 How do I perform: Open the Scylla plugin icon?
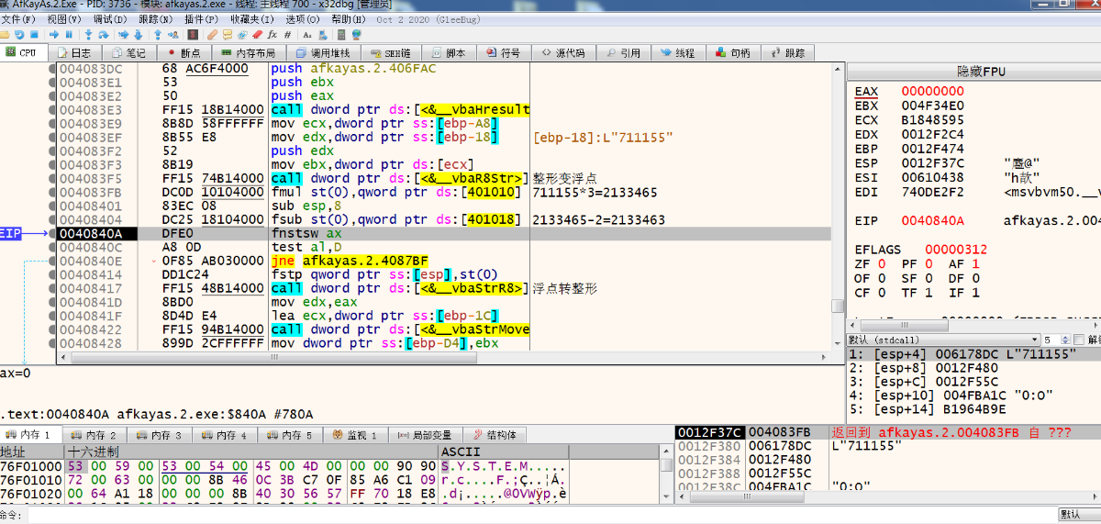[193, 35]
